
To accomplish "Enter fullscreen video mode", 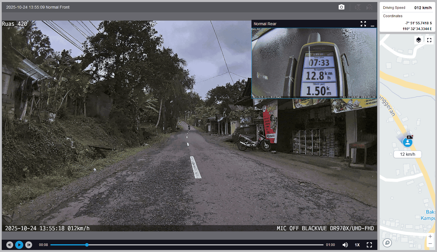I will (369, 245).
